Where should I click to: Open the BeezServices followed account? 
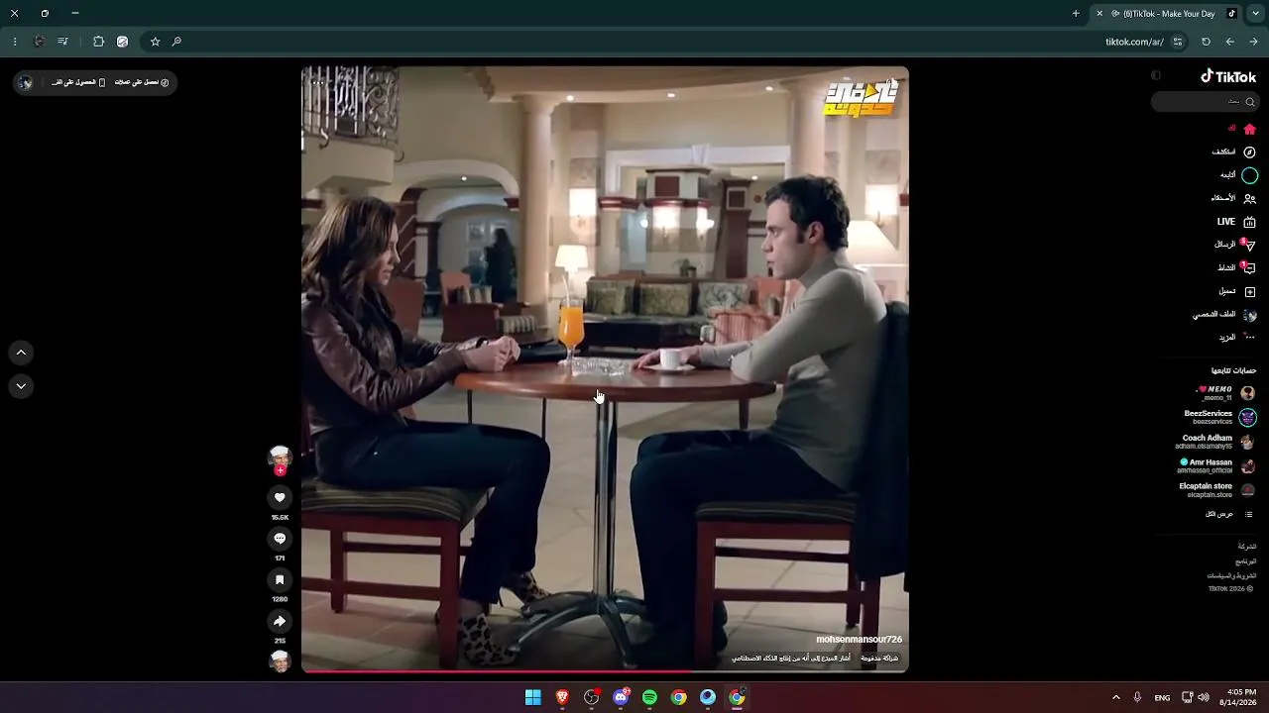[x=1219, y=417]
